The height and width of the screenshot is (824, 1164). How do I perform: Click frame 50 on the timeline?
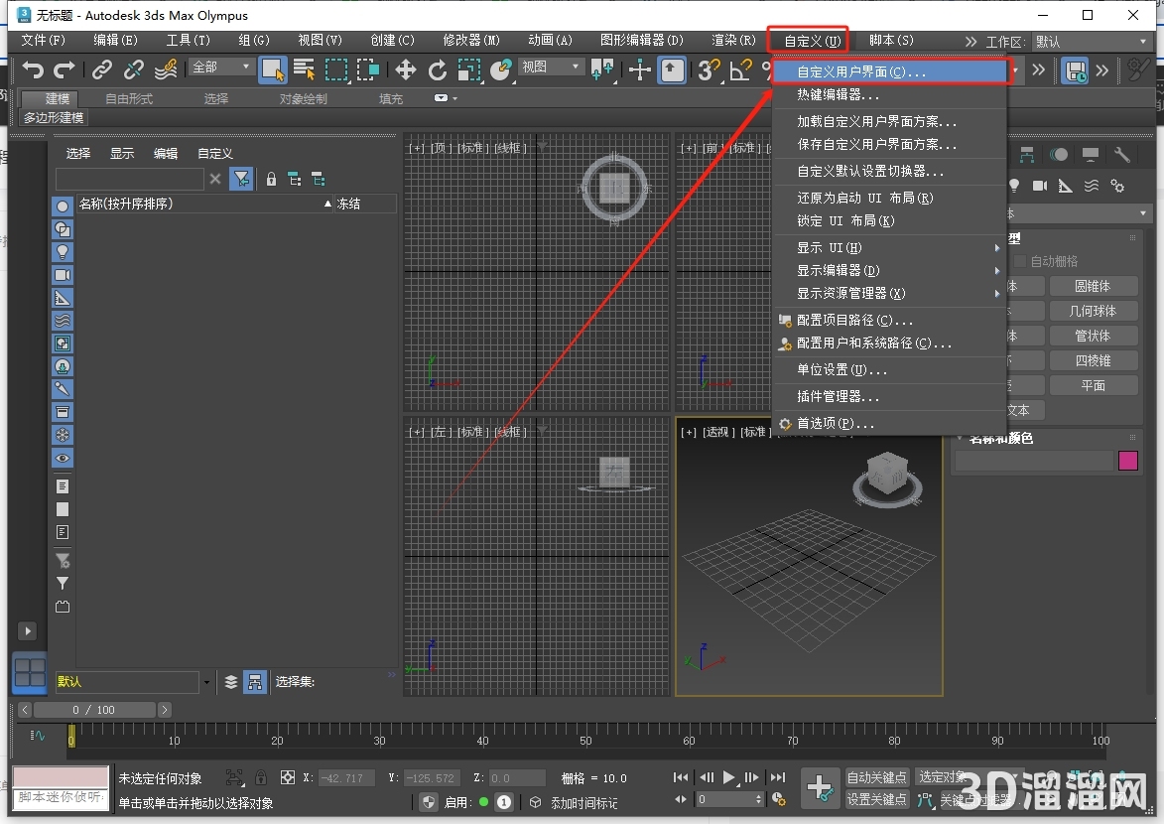[x=585, y=740]
